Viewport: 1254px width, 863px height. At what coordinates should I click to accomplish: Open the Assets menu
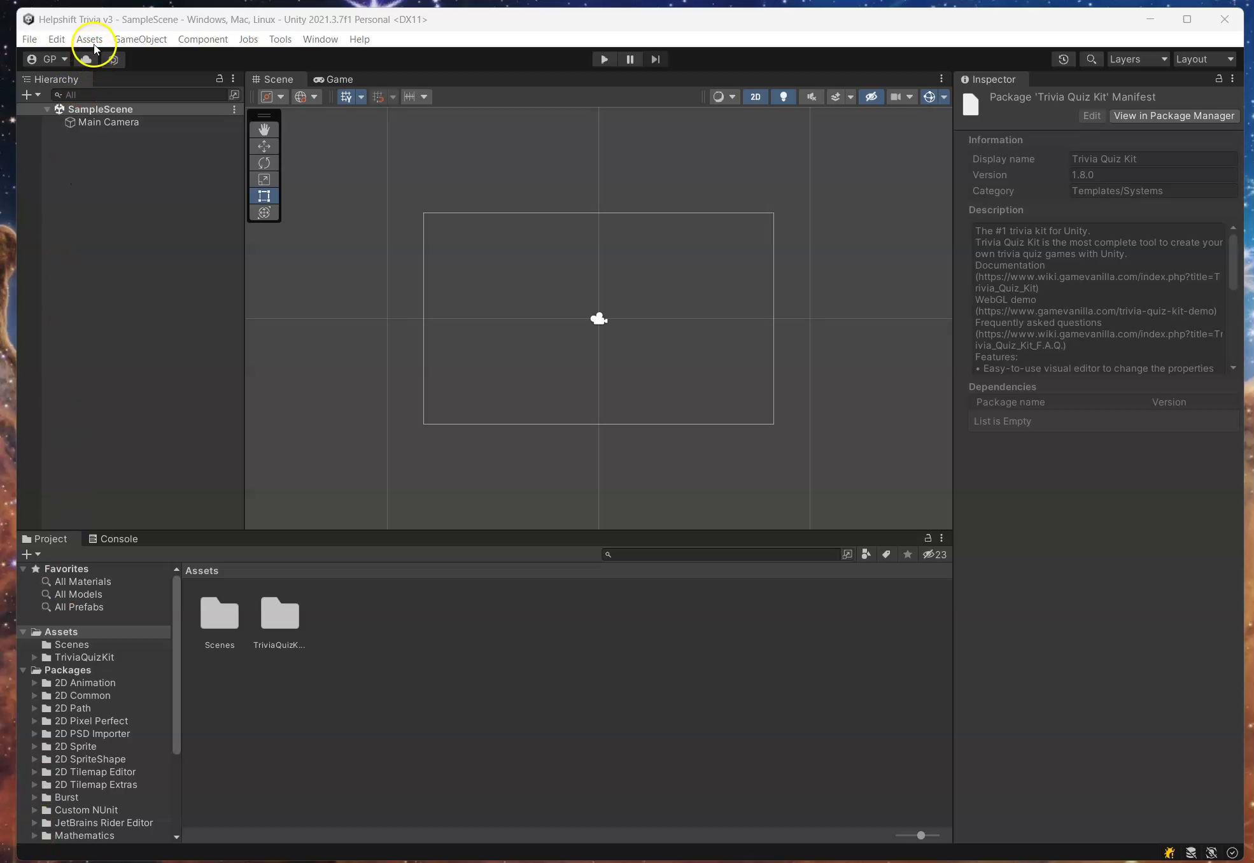pos(89,39)
